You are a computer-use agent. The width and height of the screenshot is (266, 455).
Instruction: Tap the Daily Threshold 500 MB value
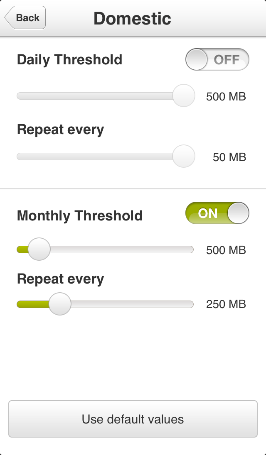226,97
